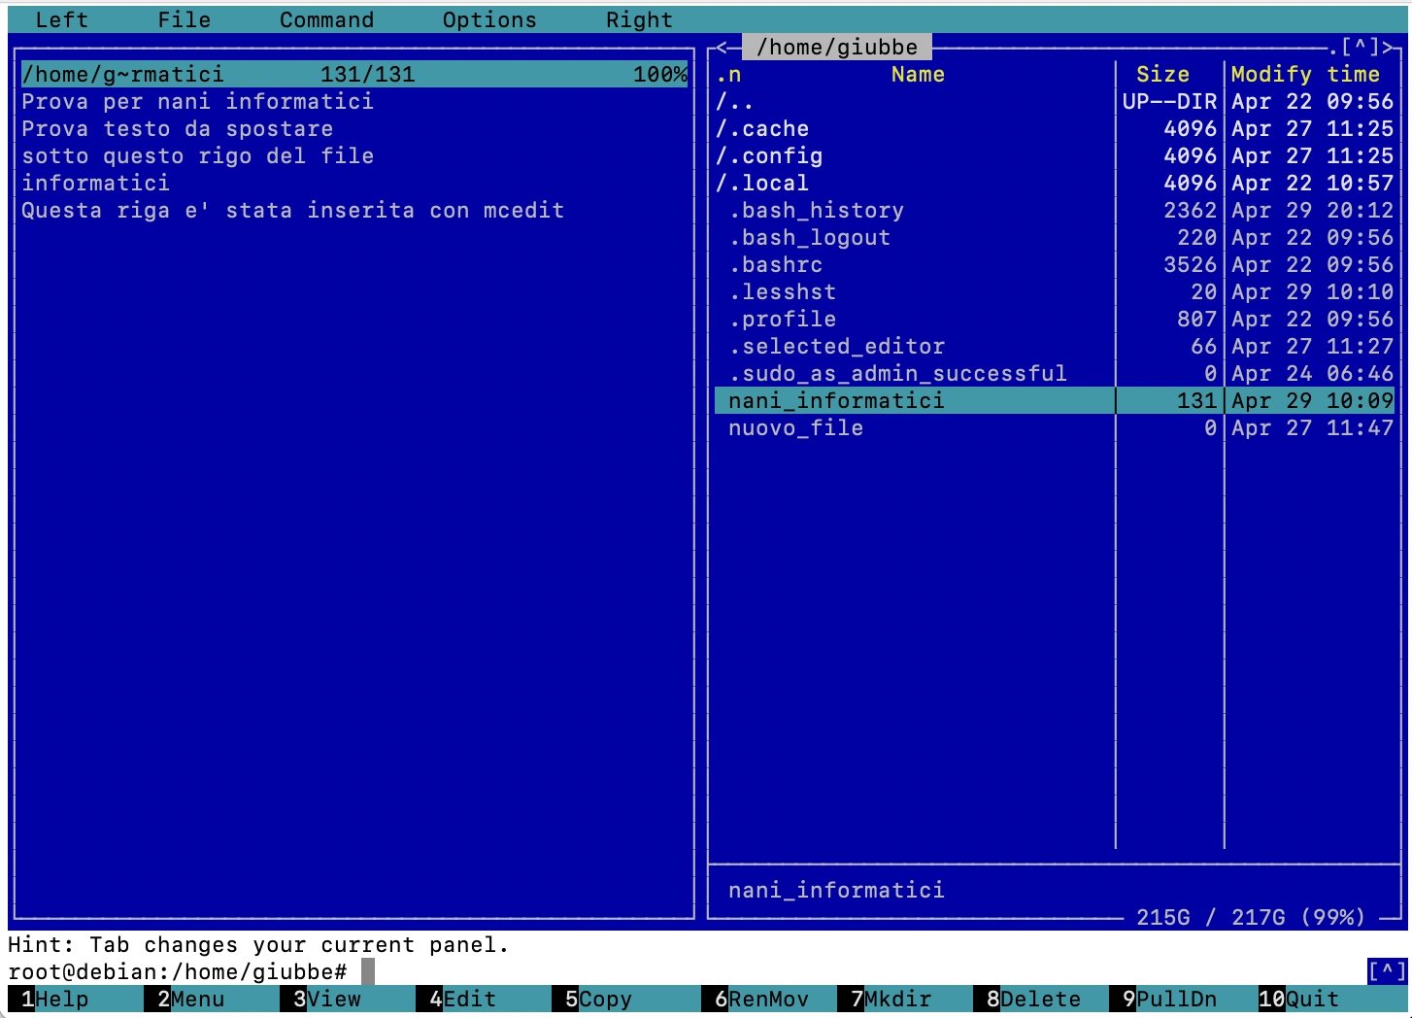Click modify time Apr 27 11:27
Viewport: 1412px width, 1018px height.
[1312, 346]
